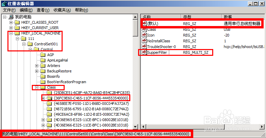Image resolution: width=266 pixels, height=138 pixels.
Task: Expand the {4D36E965-E325-11CE-BFC1-08002BE10318} key
Action: click(43, 120)
